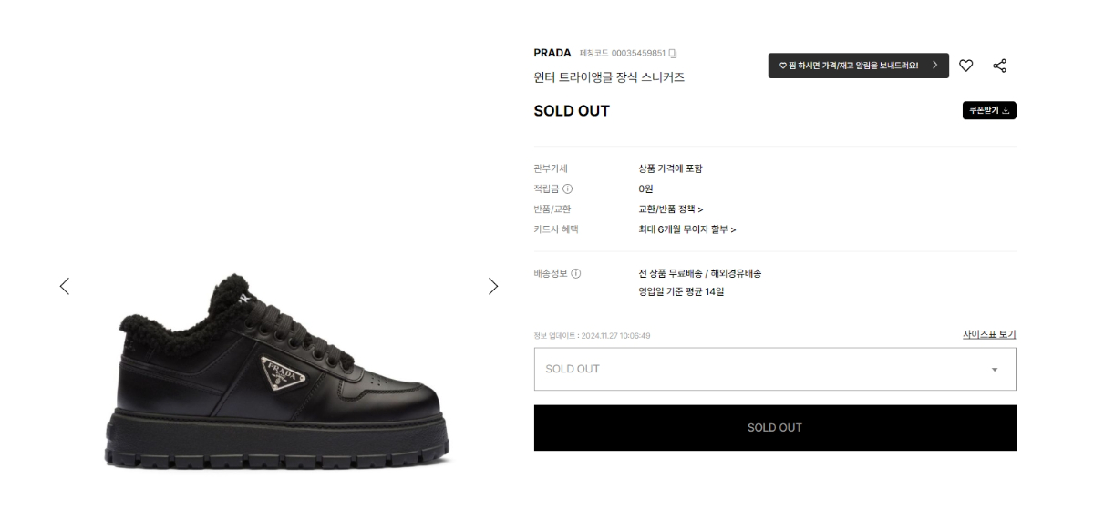Open the 사이즈표 보기 size chart link

coord(988,334)
